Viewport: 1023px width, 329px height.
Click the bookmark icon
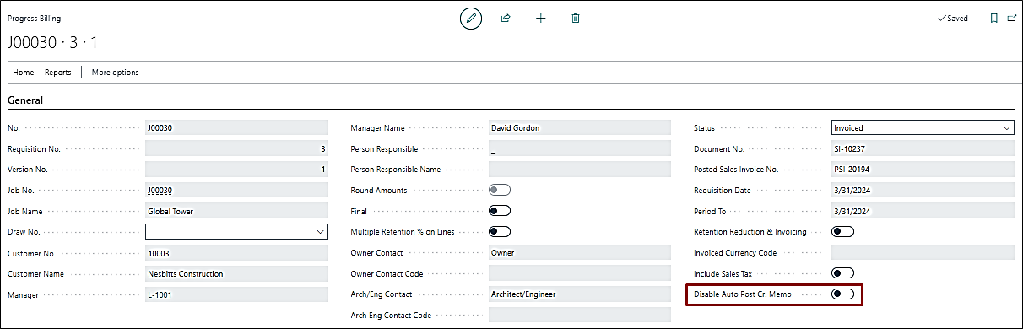click(993, 18)
